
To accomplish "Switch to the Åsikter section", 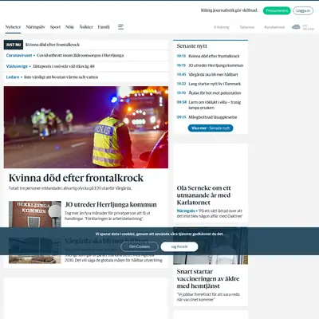I will point(86,27).
